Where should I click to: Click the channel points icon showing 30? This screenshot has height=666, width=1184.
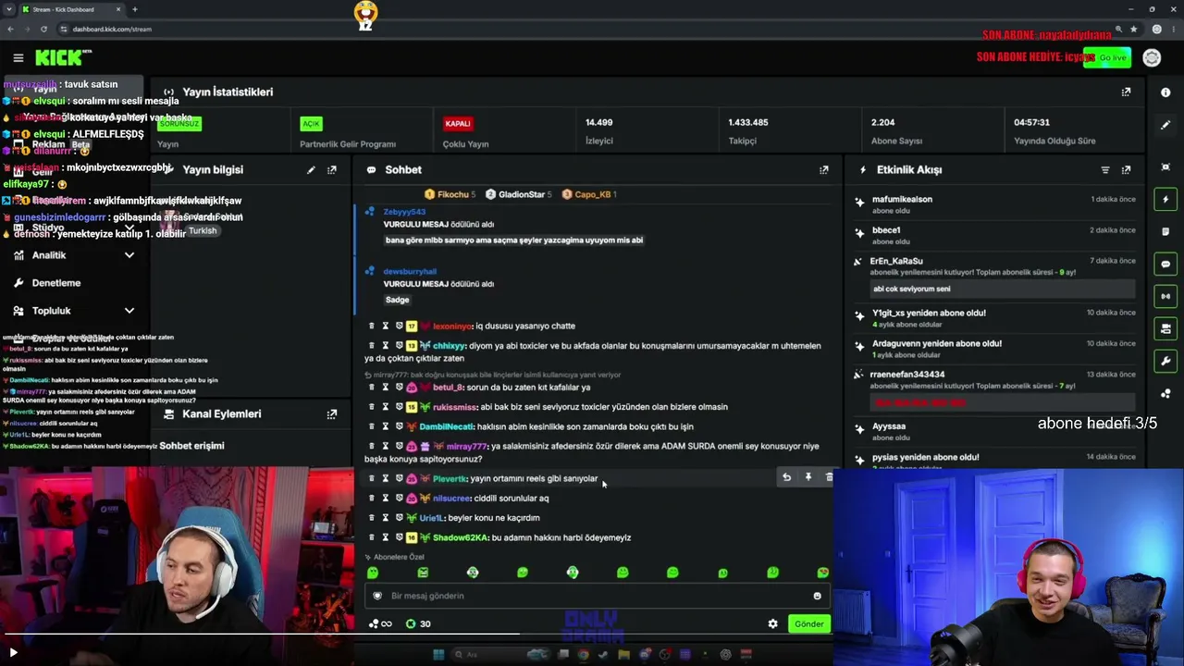point(418,624)
